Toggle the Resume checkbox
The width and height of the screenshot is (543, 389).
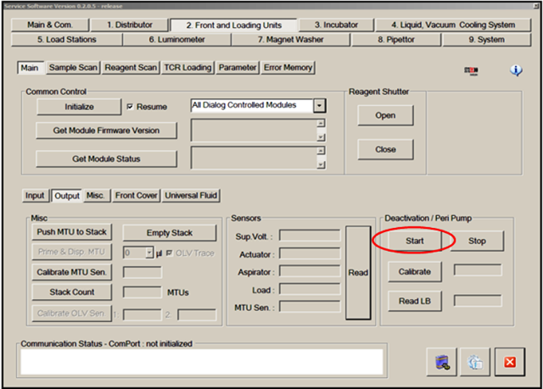130,107
